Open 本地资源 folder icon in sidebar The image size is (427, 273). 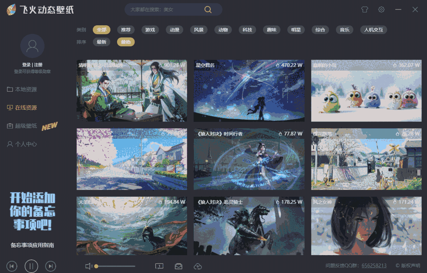(x=10, y=89)
